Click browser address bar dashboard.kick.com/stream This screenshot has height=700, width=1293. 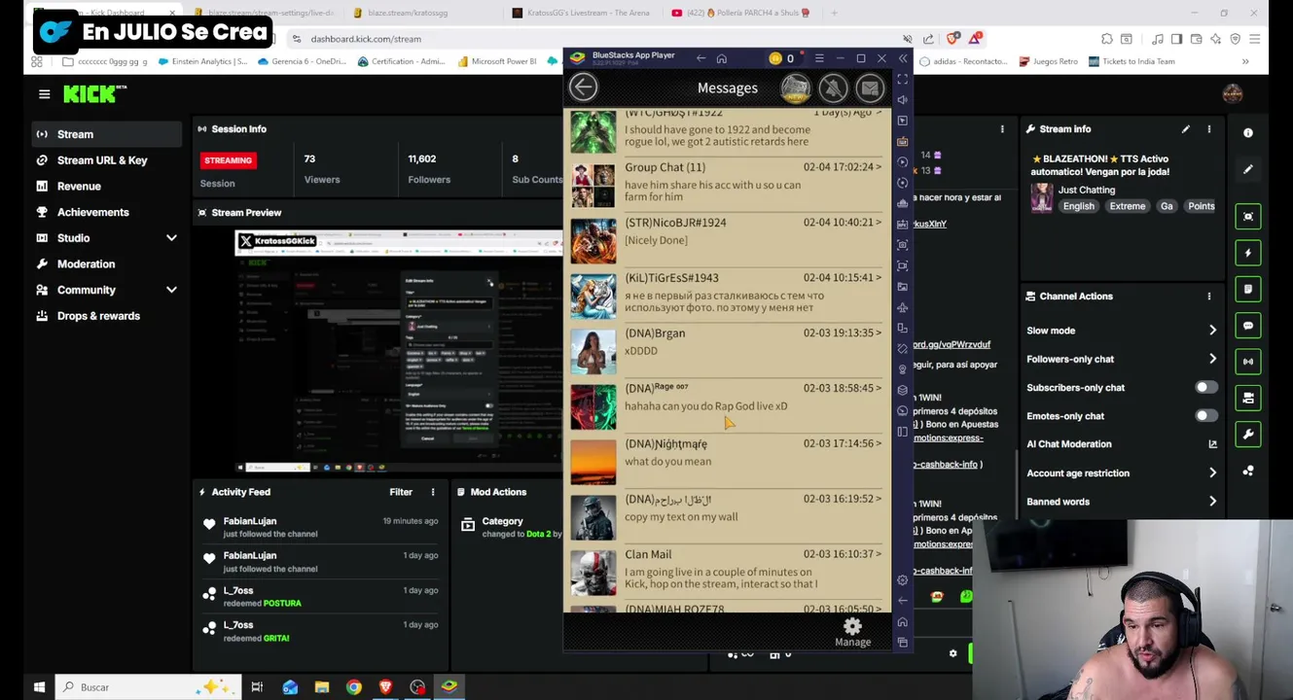pos(366,39)
